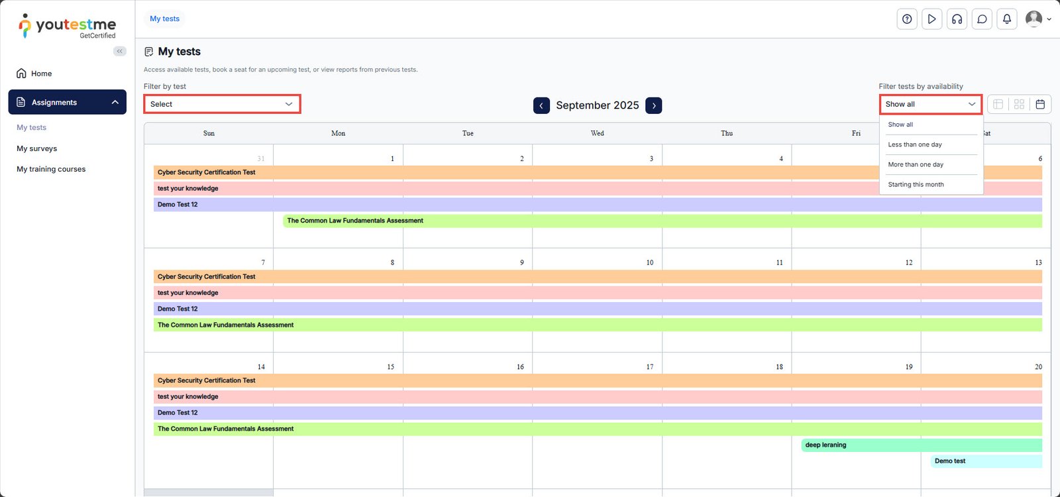Open the chat bubble icon
This screenshot has height=497, width=1060.
982,19
